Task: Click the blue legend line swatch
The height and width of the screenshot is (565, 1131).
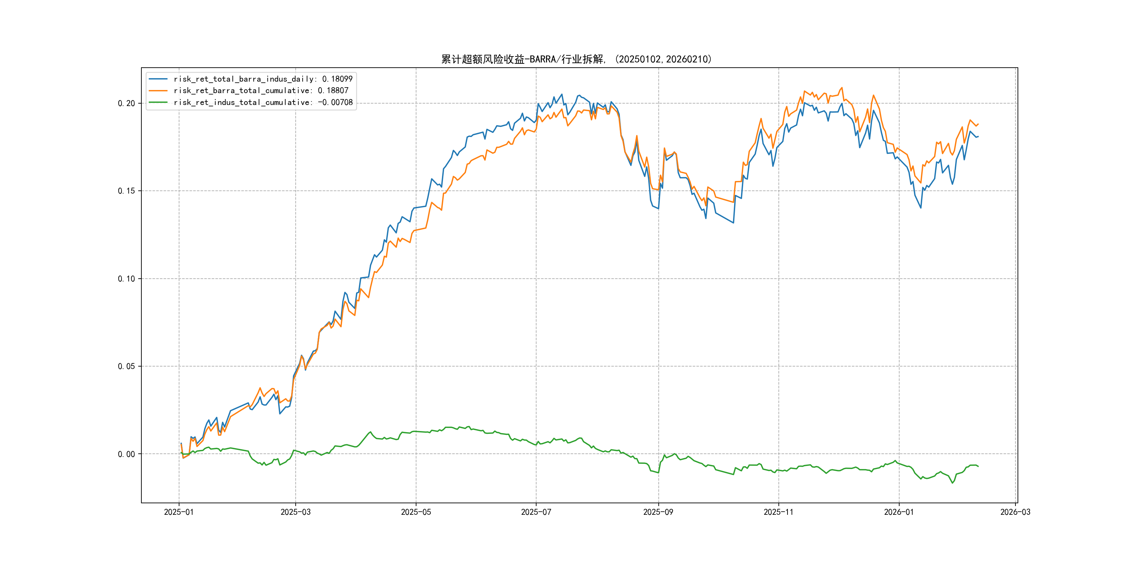Action: [158, 79]
